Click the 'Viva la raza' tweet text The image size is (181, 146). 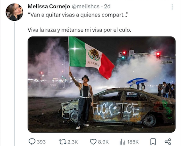pyautogui.click(x=79, y=30)
